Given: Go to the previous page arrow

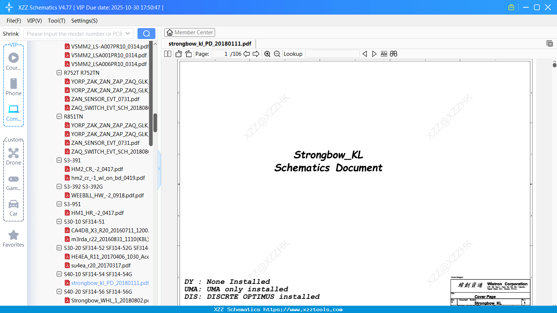Looking at the screenshot, I should point(247,54).
